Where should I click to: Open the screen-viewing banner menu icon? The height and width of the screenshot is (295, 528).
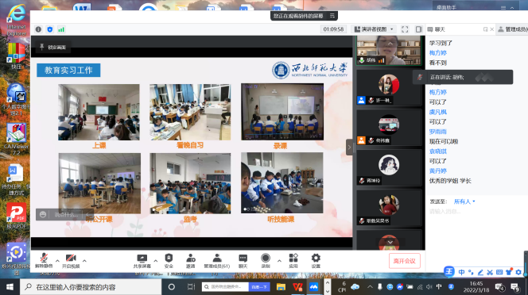point(332,16)
